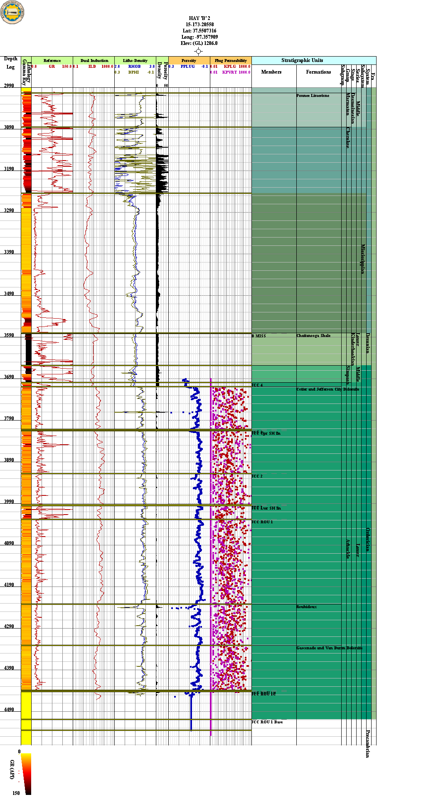Click the KPVRT curve label
Screen dimensions: 426x797
tap(229, 72)
